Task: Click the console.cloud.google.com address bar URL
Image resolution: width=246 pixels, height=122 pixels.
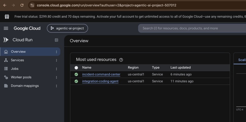Action: click(x=107, y=5)
